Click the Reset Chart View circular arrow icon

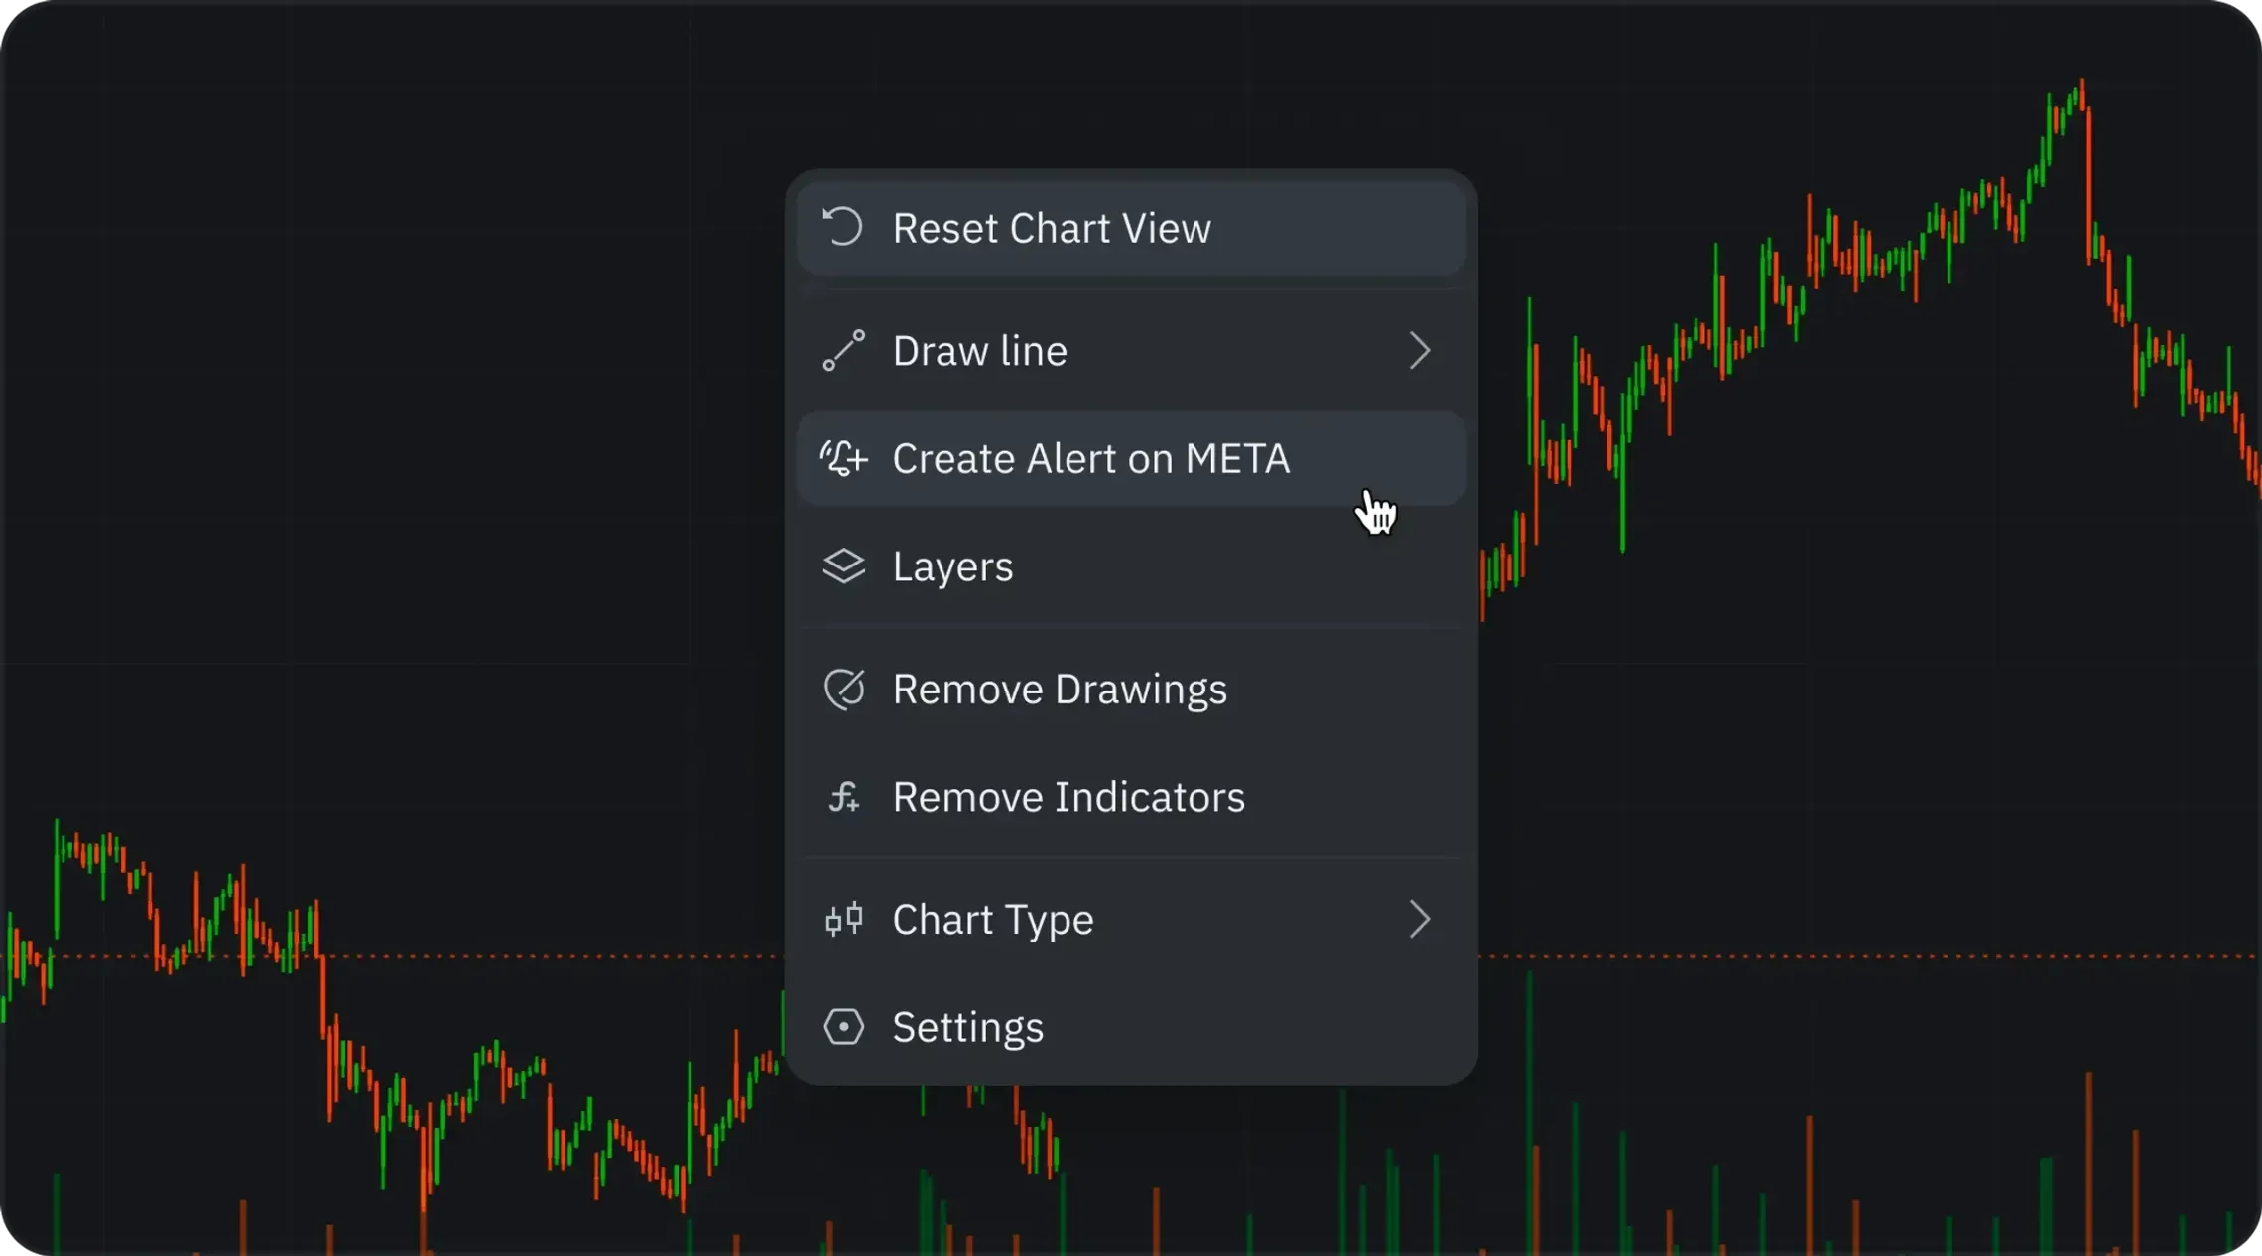tap(843, 227)
